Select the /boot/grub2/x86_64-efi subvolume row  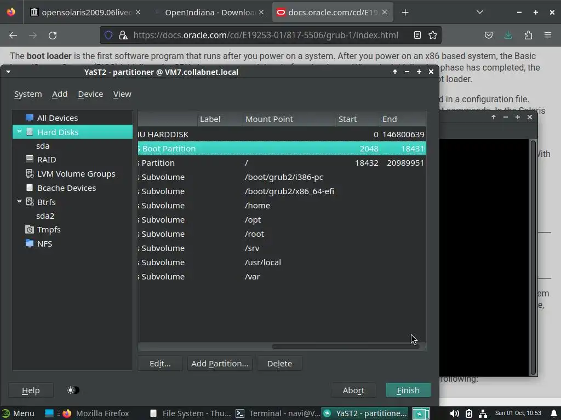(282, 191)
